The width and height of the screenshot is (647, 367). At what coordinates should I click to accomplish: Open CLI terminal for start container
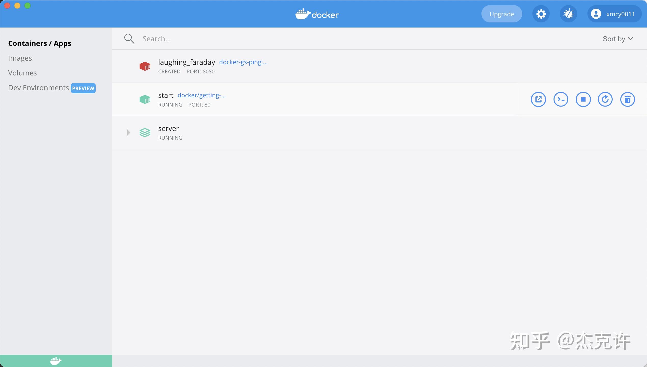point(561,99)
